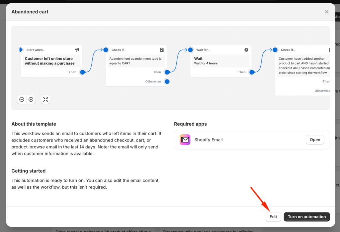Click the condition about customer hasn't added another product

(303, 66)
